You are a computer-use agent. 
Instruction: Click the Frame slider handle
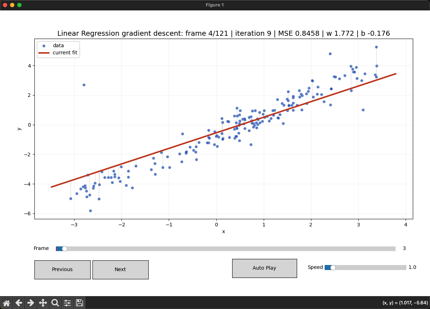pos(64,249)
